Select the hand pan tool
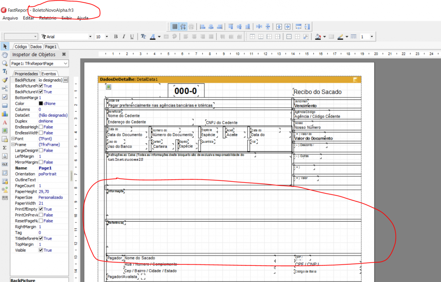Screen dimensions: 441x282 click(5, 55)
